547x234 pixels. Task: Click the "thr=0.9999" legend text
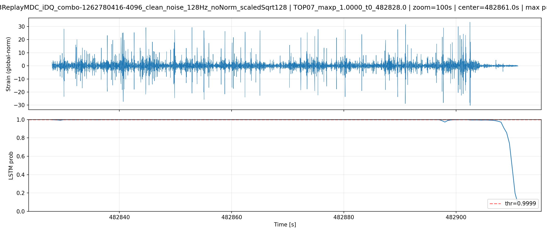(x=520, y=204)
